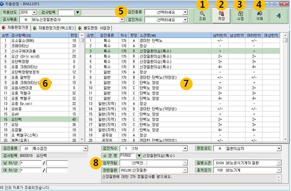Open the bottom 검진종류 특수검진 dropdown
The height and width of the screenshot is (191, 291).
(x=85, y=149)
